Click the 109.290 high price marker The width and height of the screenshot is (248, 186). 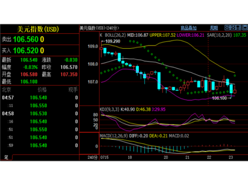tap(111, 41)
